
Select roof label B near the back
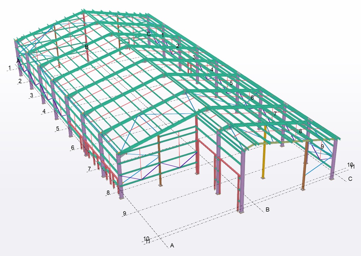[x=87, y=47]
